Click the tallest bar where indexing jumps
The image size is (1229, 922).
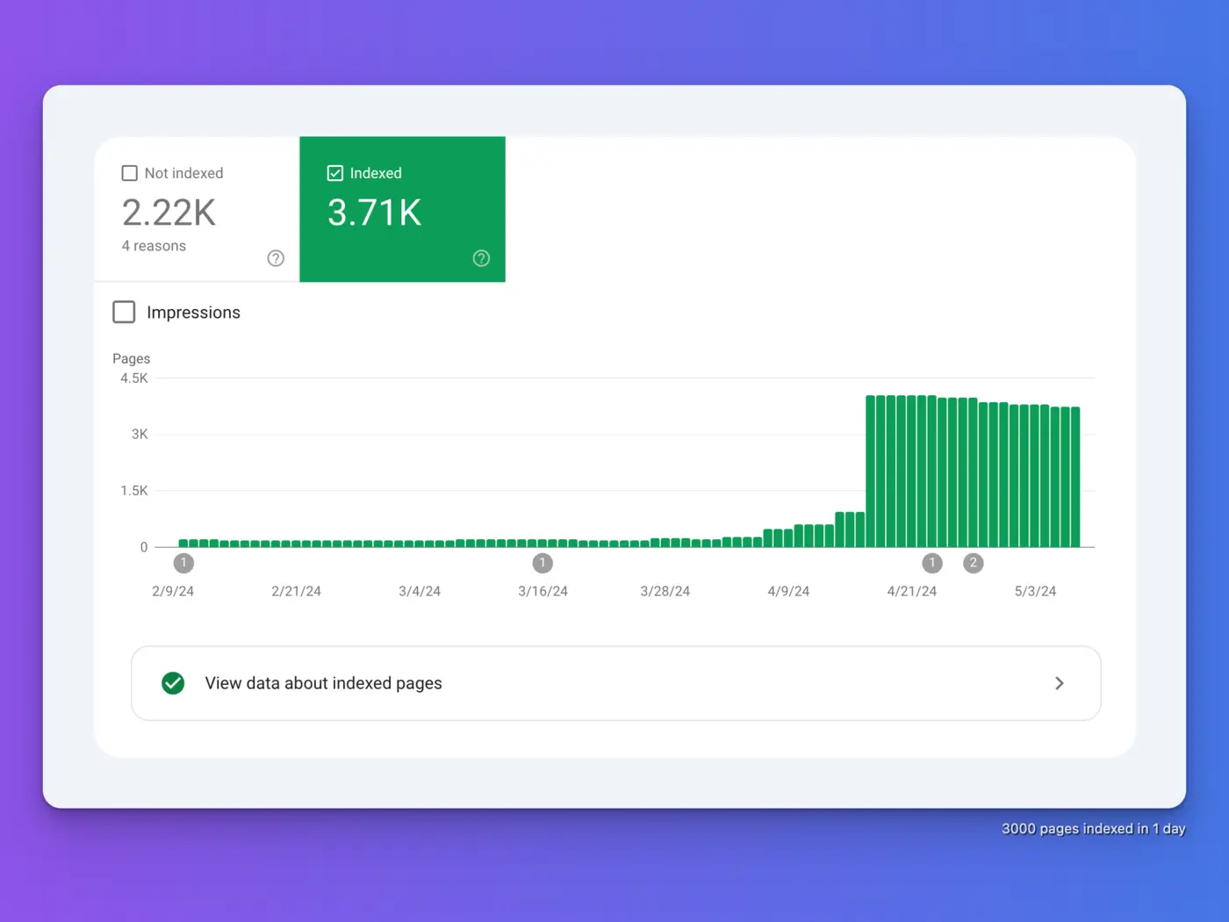pos(871,472)
